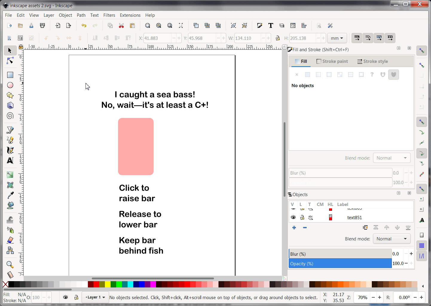Raise selection to top in Objects panel
The image size is (431, 306).
[376, 228]
